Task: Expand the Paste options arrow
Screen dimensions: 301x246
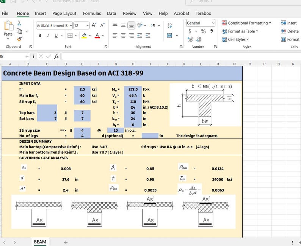Action: [8, 39]
